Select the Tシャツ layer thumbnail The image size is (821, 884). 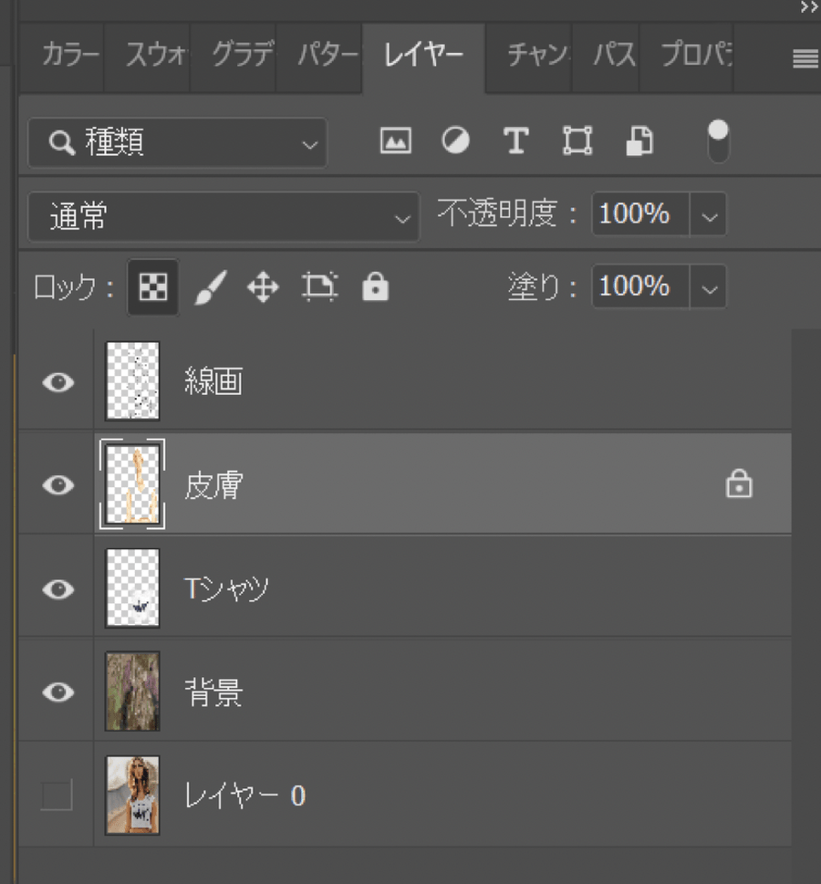pos(132,588)
